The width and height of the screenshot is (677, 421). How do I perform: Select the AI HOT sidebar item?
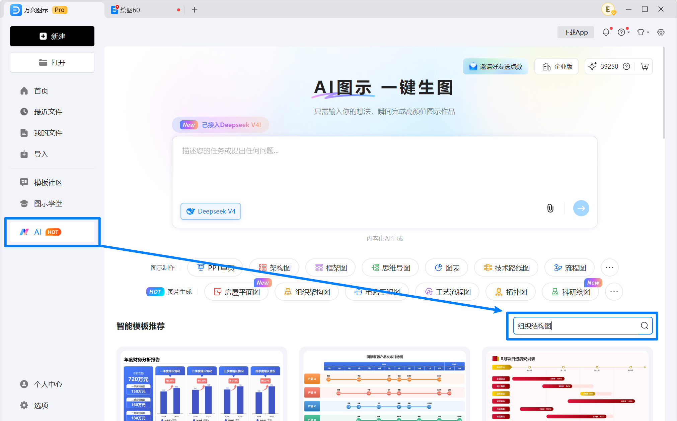[x=52, y=232]
